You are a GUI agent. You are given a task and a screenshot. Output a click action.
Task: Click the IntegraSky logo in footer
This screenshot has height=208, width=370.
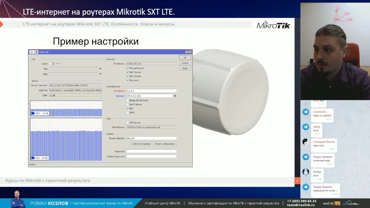(351, 203)
